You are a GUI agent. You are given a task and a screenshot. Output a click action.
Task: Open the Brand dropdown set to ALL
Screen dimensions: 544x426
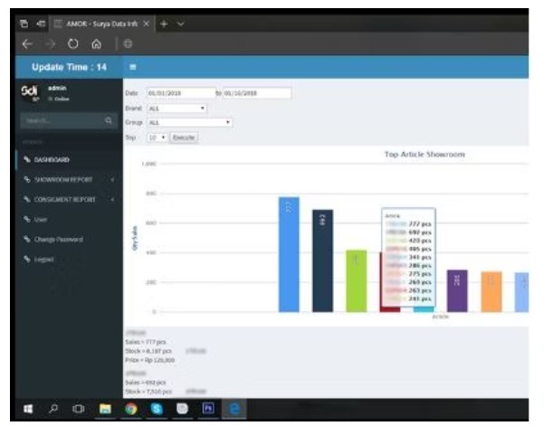pyautogui.click(x=177, y=109)
